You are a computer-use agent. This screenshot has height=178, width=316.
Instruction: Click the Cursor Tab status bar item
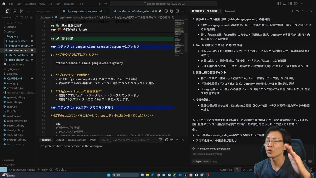[x=226, y=170]
